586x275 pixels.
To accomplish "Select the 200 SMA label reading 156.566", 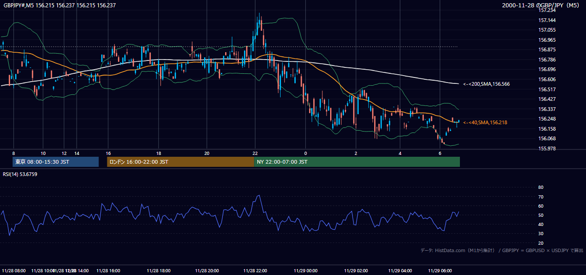I will (x=486, y=84).
